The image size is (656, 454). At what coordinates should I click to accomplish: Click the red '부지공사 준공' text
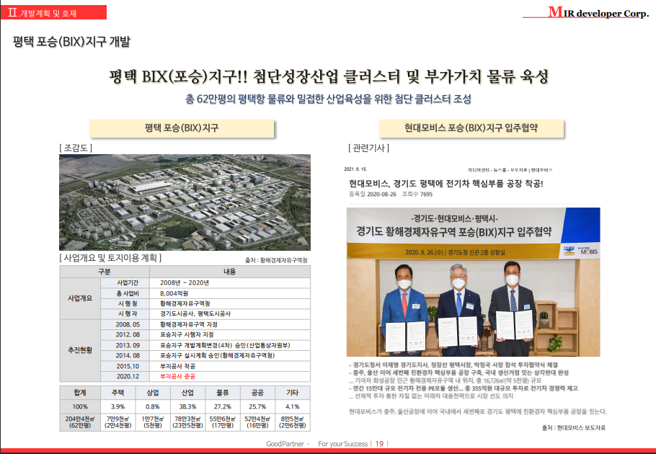(177, 376)
